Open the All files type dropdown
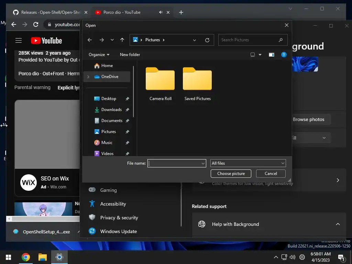Image resolution: width=352 pixels, height=264 pixels. coord(248,163)
